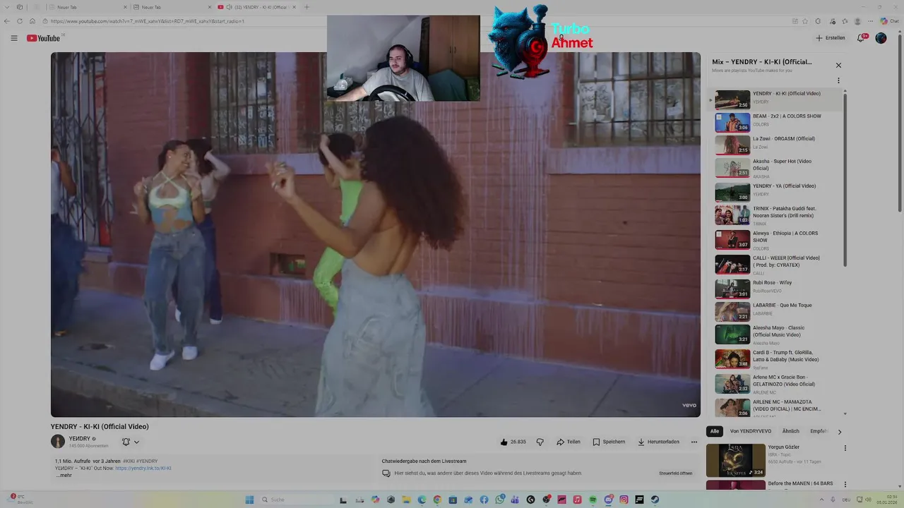Viewport: 904px width, 508px height.
Task: Open the YENDRY channel avatar
Action: 58,442
